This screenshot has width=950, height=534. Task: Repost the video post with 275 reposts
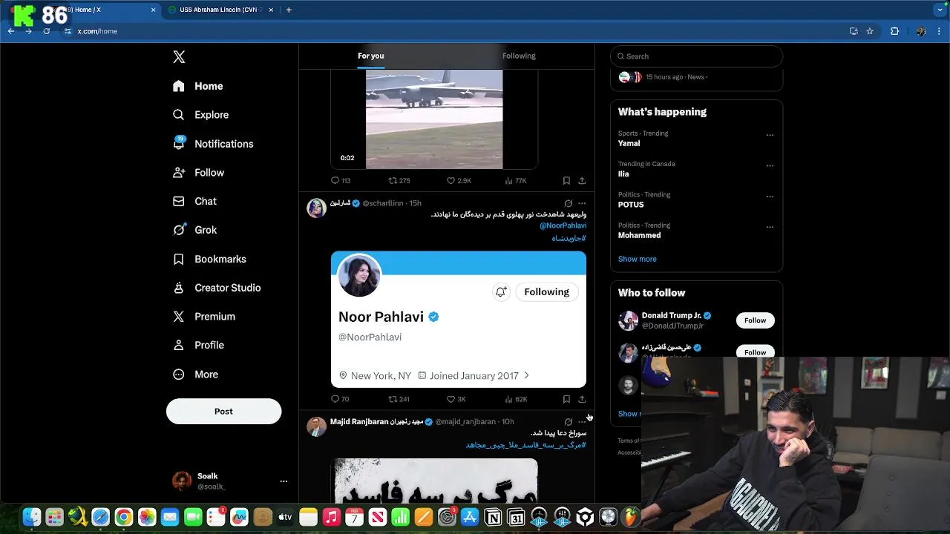coord(399,180)
